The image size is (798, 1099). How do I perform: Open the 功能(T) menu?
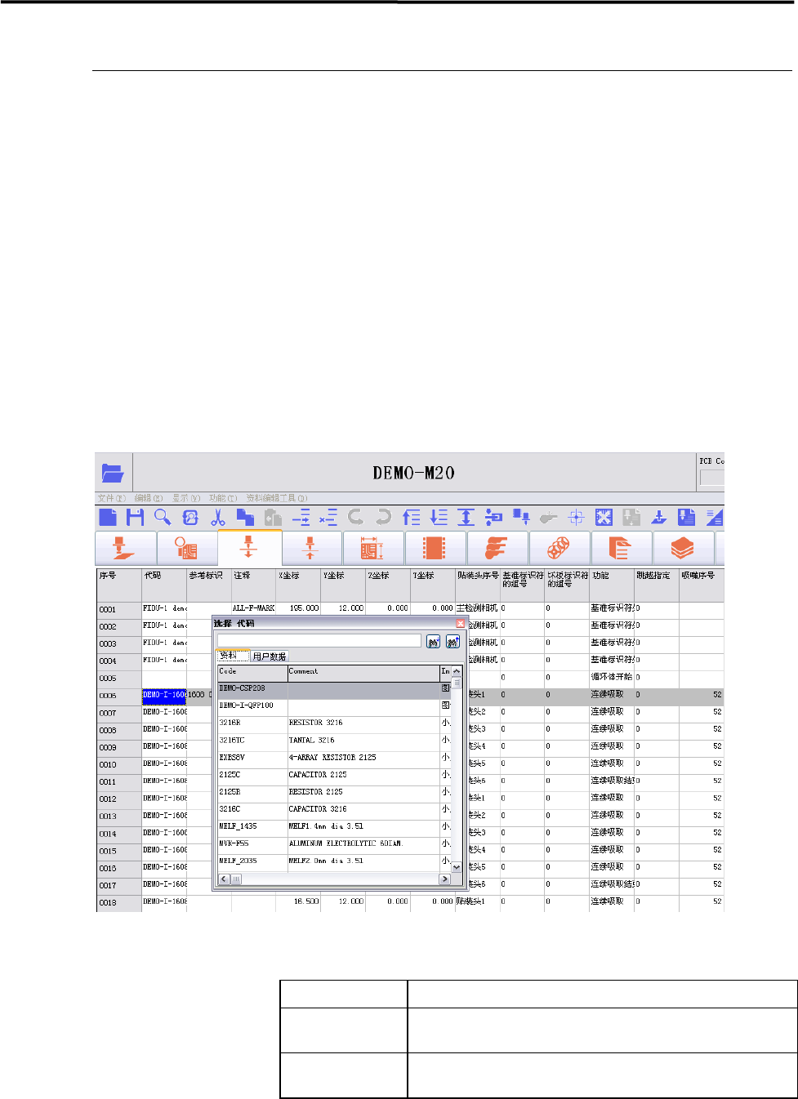point(223,498)
